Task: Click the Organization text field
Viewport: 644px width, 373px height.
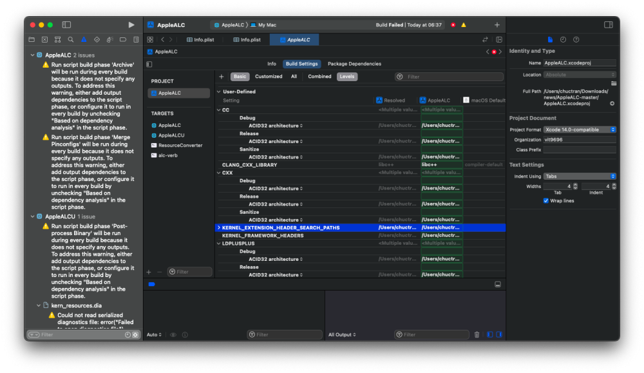Action: [x=580, y=140]
